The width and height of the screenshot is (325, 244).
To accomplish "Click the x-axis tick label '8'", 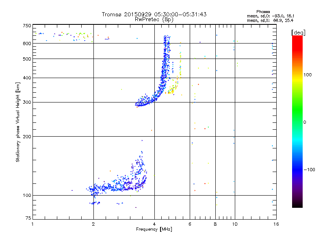I will click(215, 224).
